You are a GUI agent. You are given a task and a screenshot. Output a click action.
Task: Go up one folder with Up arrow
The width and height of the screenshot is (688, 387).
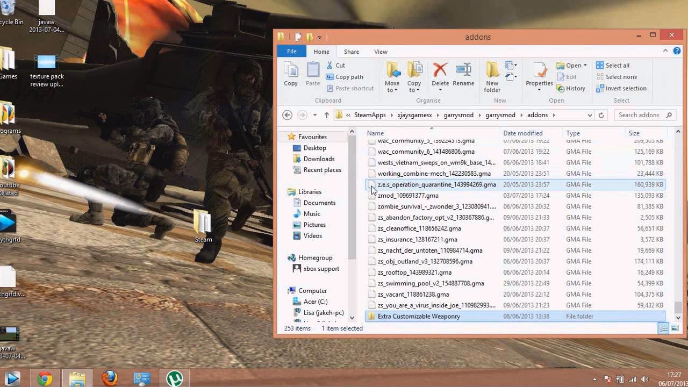click(x=326, y=115)
